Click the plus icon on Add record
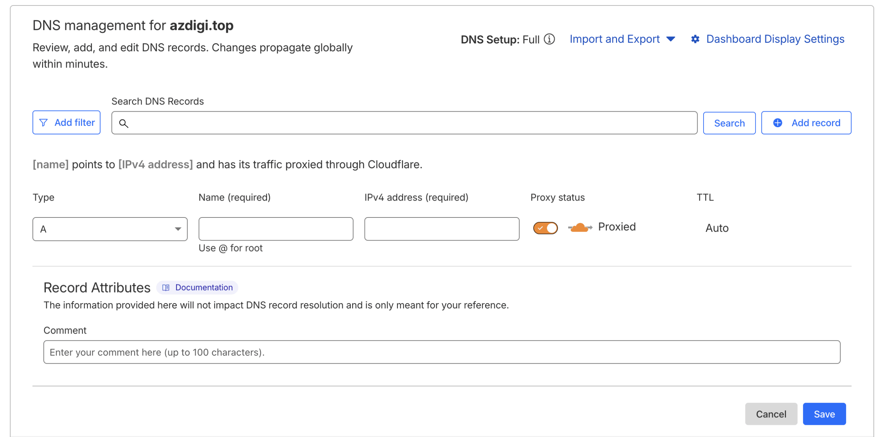 (x=778, y=123)
